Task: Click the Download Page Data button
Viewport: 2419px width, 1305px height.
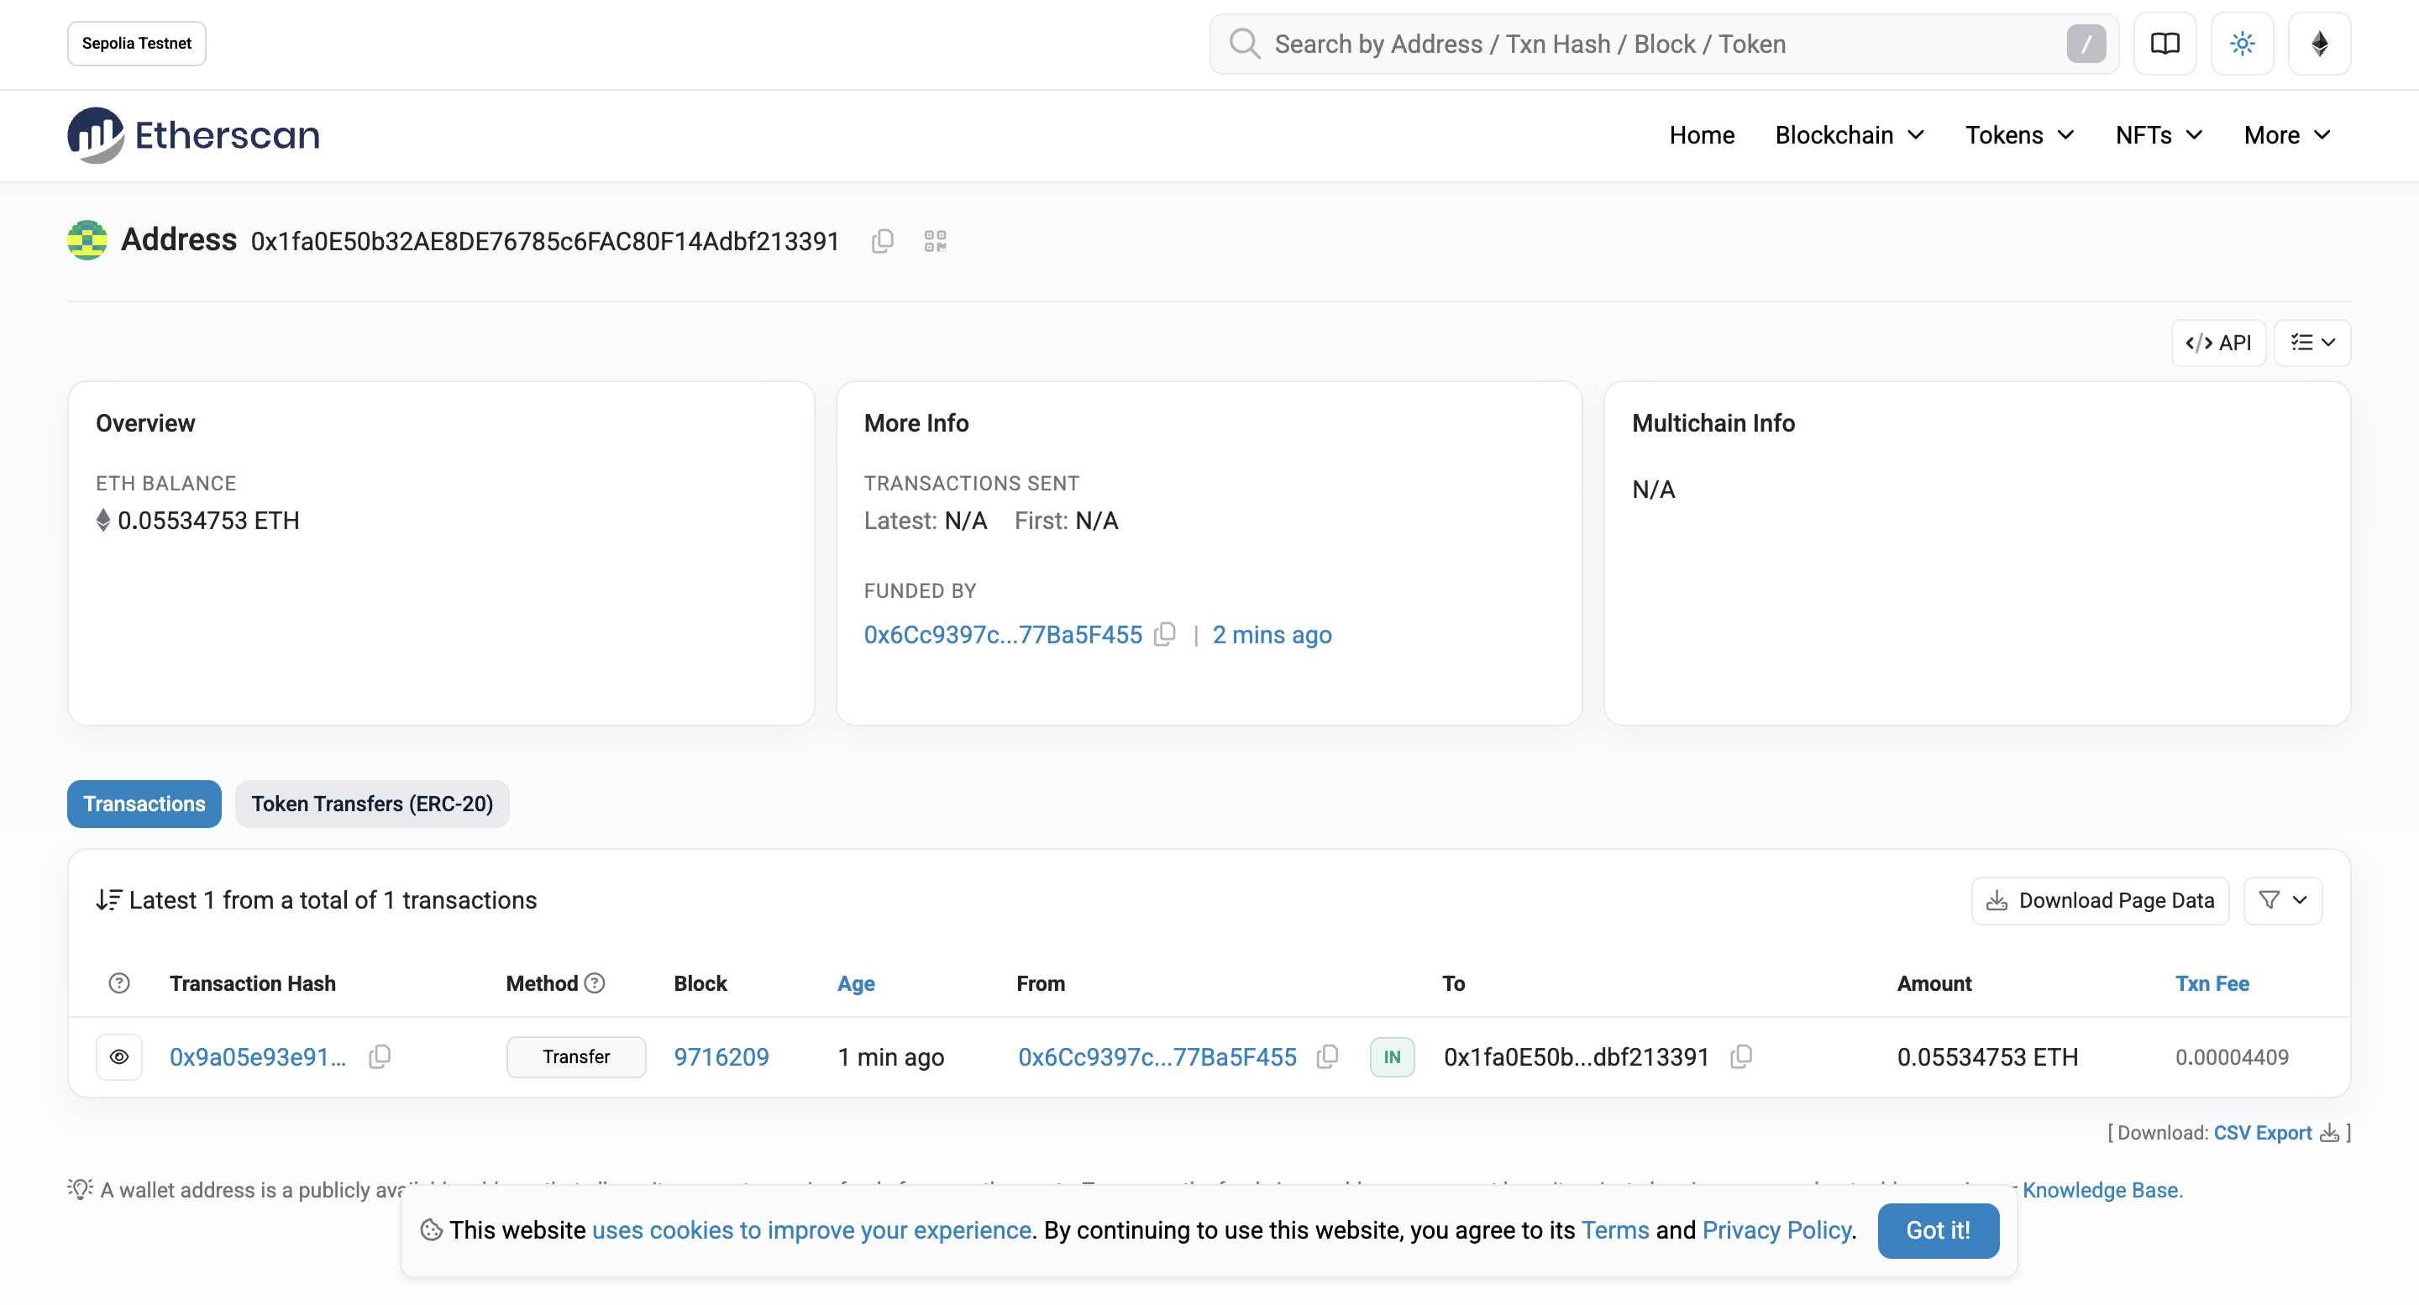Action: 2100,900
